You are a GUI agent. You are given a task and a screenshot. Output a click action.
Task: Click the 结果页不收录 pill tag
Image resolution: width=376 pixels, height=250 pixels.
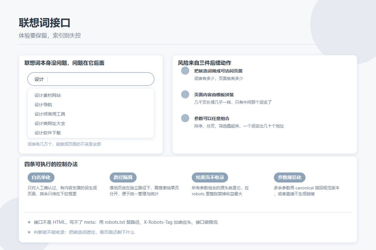(x=210, y=178)
